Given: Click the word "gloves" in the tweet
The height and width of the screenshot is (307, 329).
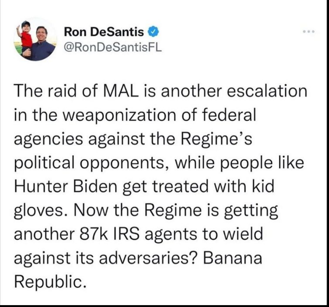Looking at the screenshot, I should coord(39,211).
